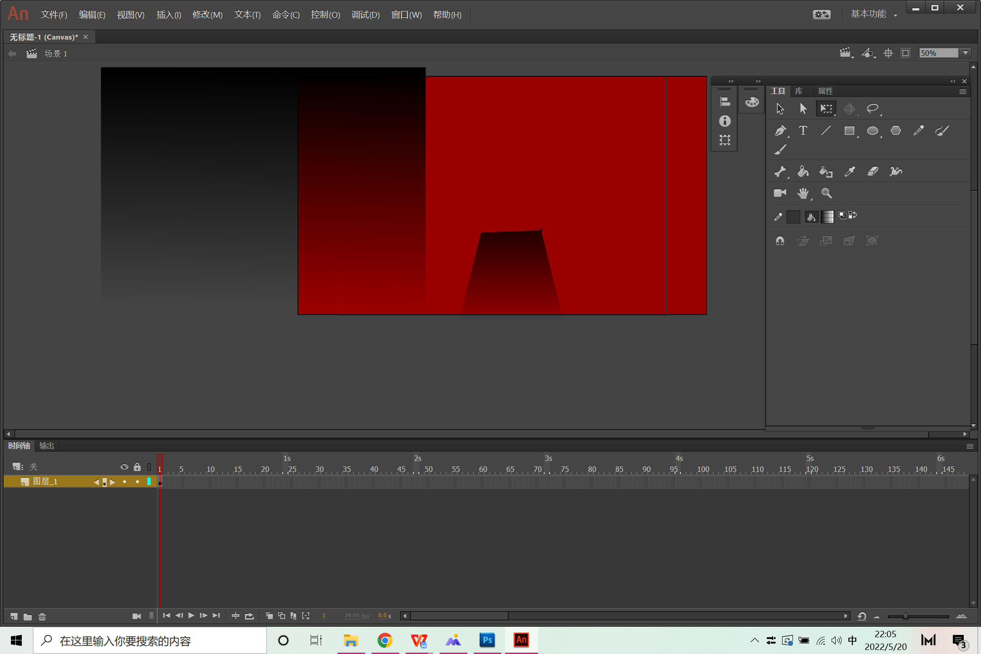Open the 基本功能 workspace dropdown
Viewport: 981px width, 654px height.
pyautogui.click(x=873, y=15)
